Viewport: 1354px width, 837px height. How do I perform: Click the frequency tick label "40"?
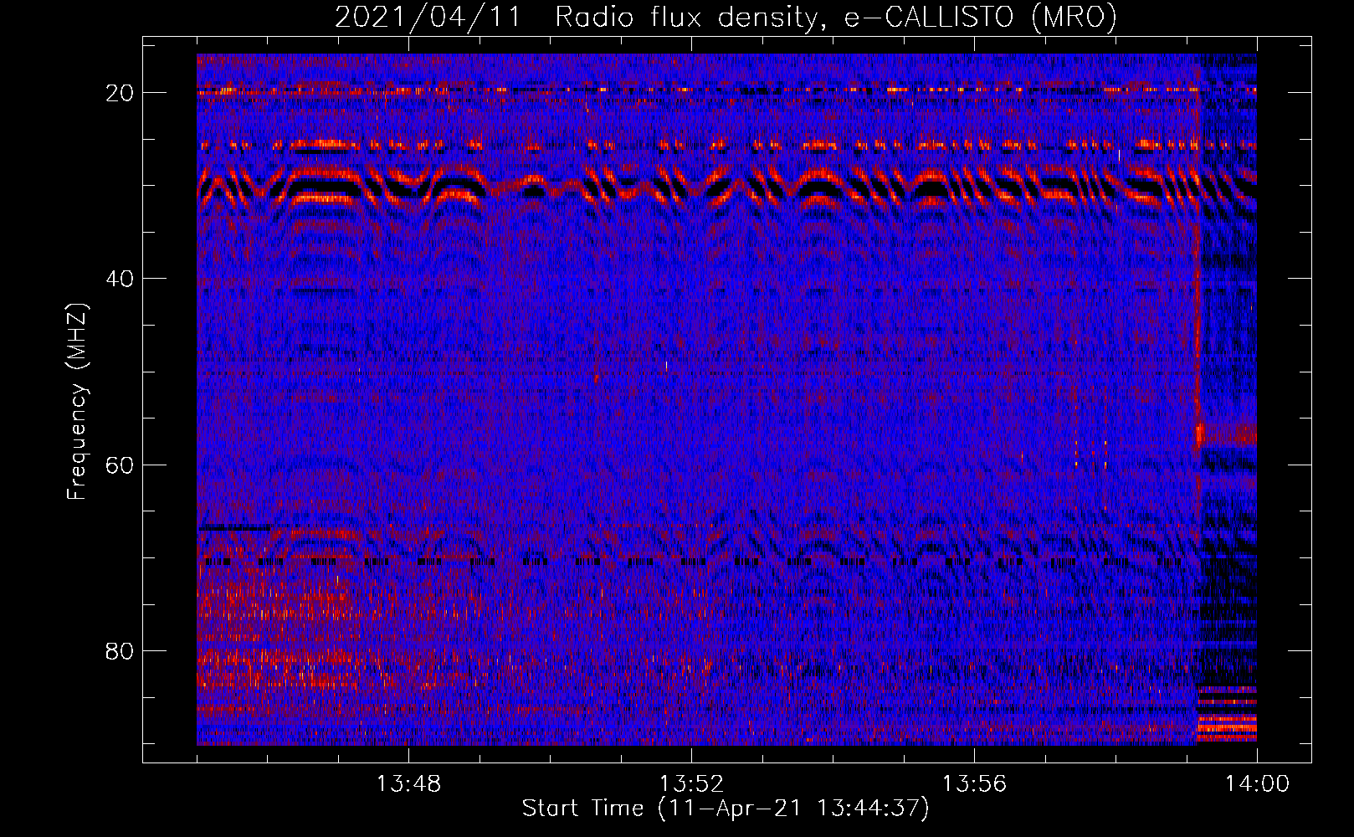tap(121, 279)
